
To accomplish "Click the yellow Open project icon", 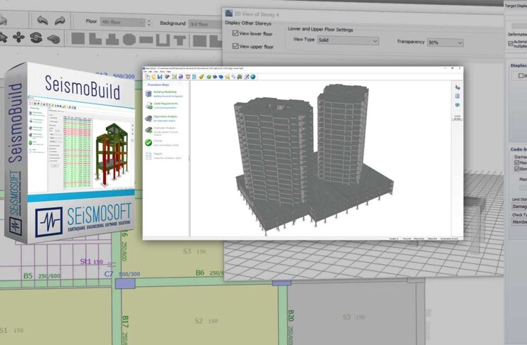I will [x=154, y=77].
